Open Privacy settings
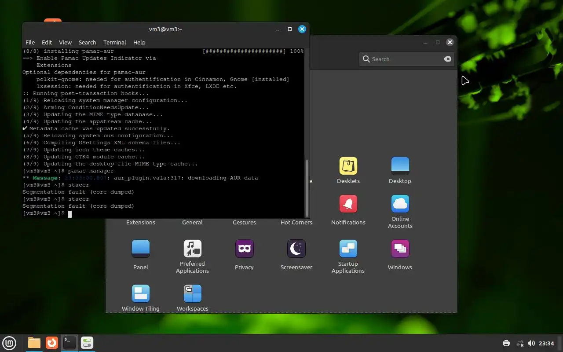Screen dimensions: 563x352 244,255
